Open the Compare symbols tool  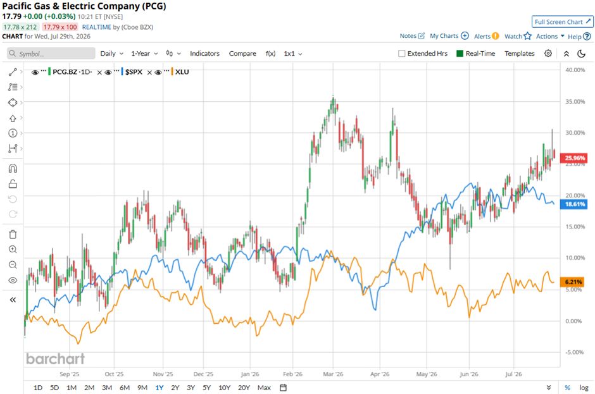pyautogui.click(x=242, y=54)
